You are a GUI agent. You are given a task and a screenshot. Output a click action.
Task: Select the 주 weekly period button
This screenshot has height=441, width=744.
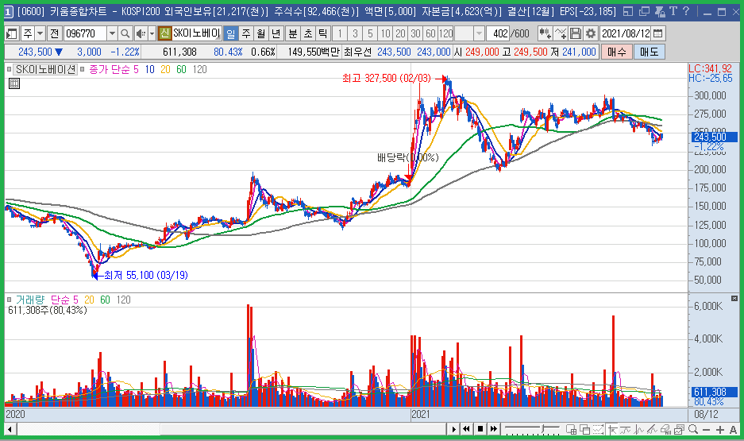[x=246, y=33]
